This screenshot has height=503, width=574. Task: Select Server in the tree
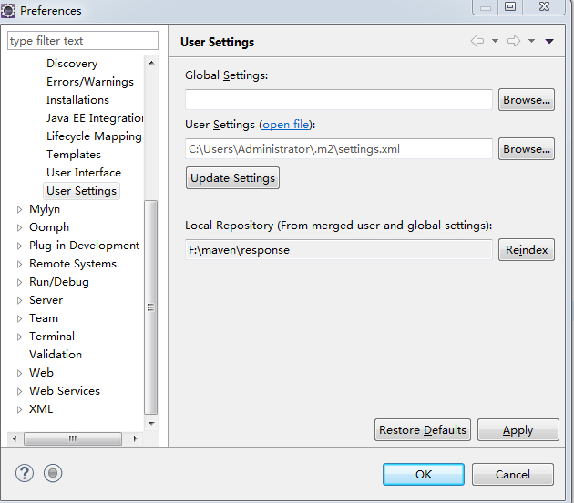tap(46, 300)
